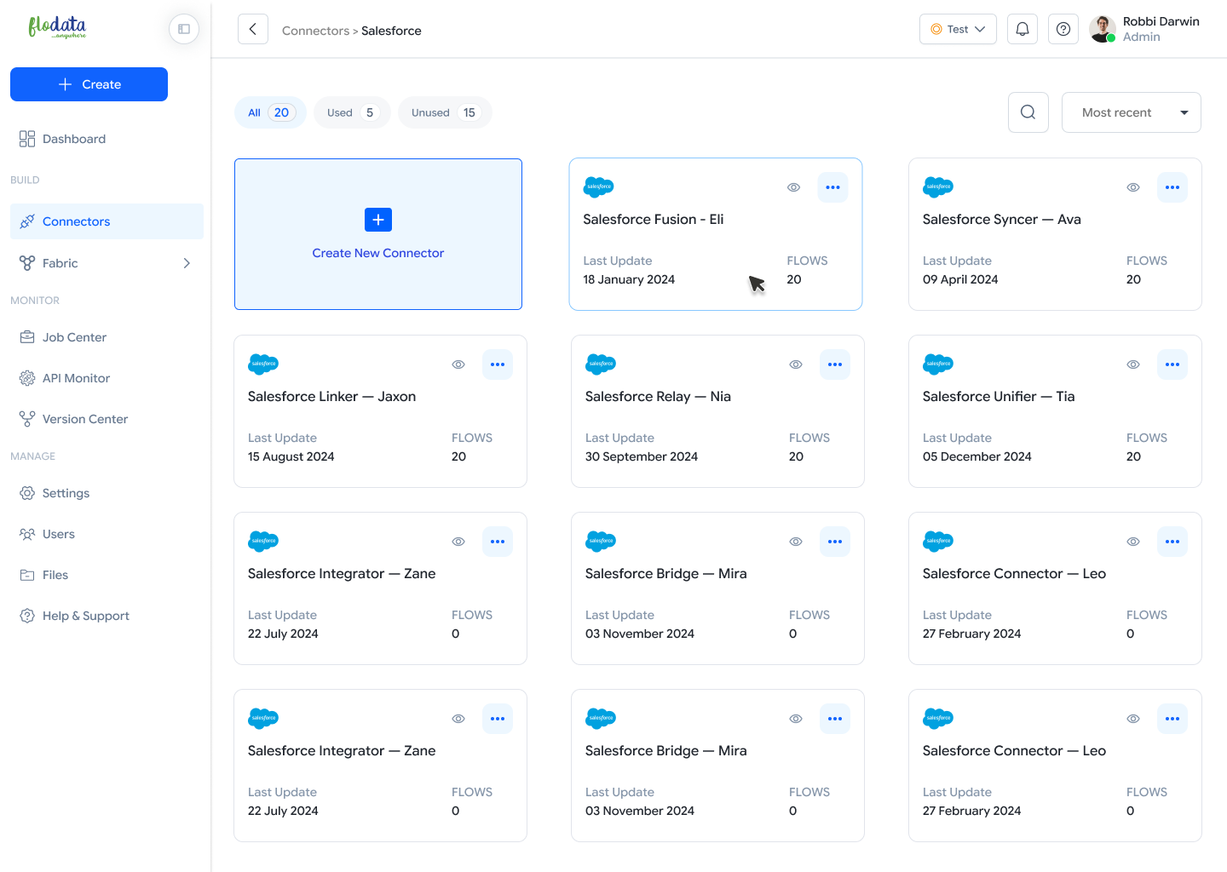Switch to the Unused connectors tab
This screenshot has width=1227, height=872.
[444, 112]
